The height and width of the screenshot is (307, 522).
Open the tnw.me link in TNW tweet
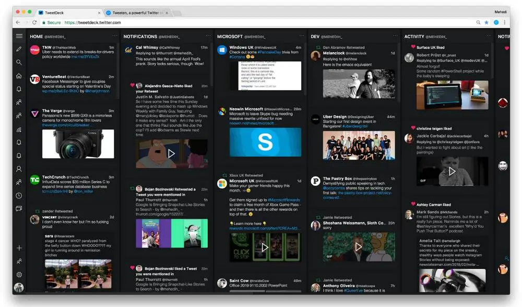[x=85, y=56]
